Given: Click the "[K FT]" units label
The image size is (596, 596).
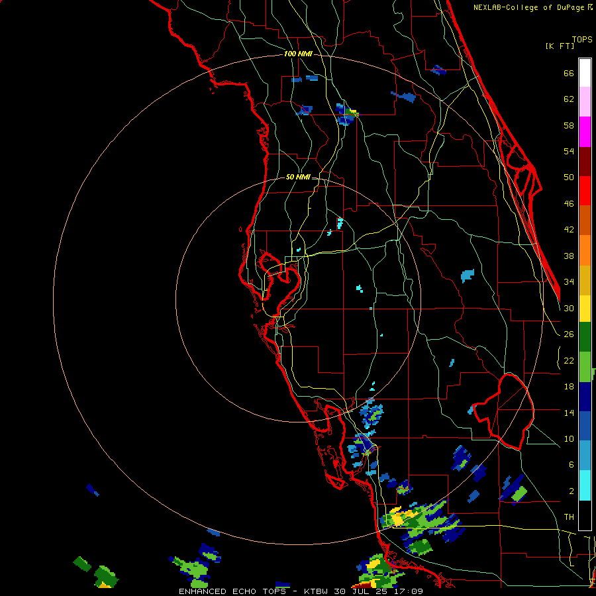Looking at the screenshot, I should (x=560, y=46).
